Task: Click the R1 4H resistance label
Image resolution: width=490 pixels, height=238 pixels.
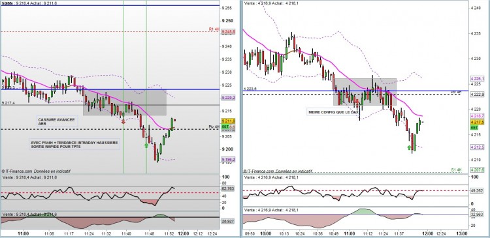Action: click(214, 29)
